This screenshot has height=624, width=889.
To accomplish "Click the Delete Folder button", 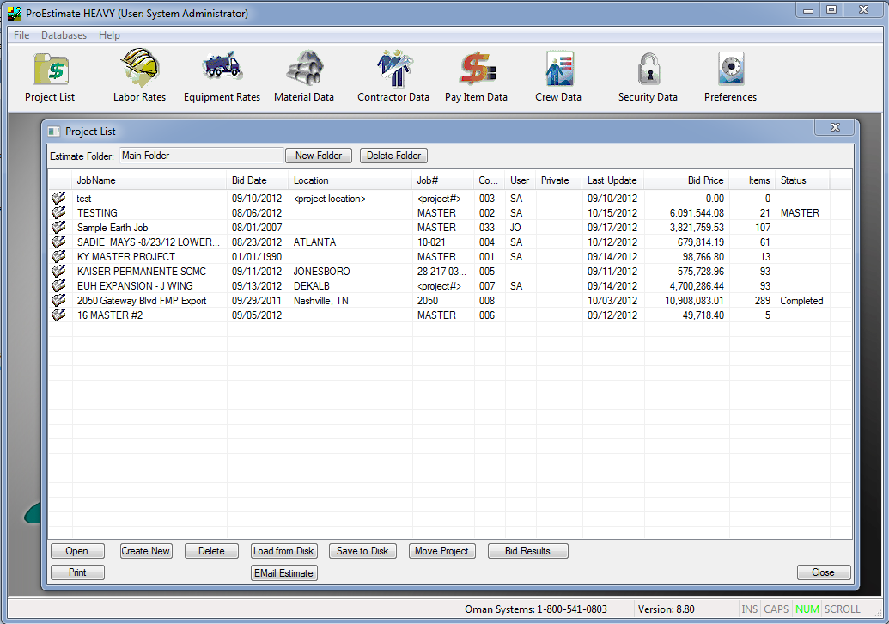I will pos(393,156).
